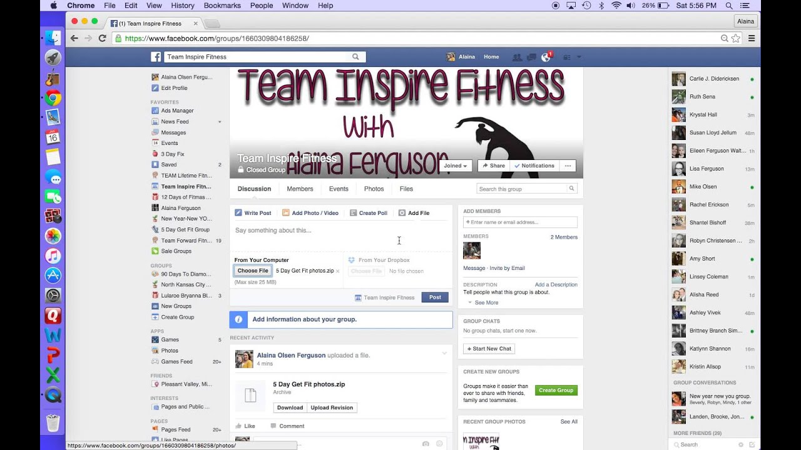Click the Start New Chat button
This screenshot has width=801, height=450.
(489, 349)
